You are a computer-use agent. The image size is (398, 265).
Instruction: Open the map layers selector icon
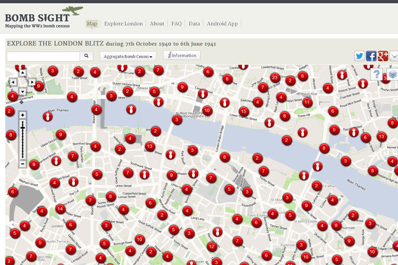click(x=392, y=73)
